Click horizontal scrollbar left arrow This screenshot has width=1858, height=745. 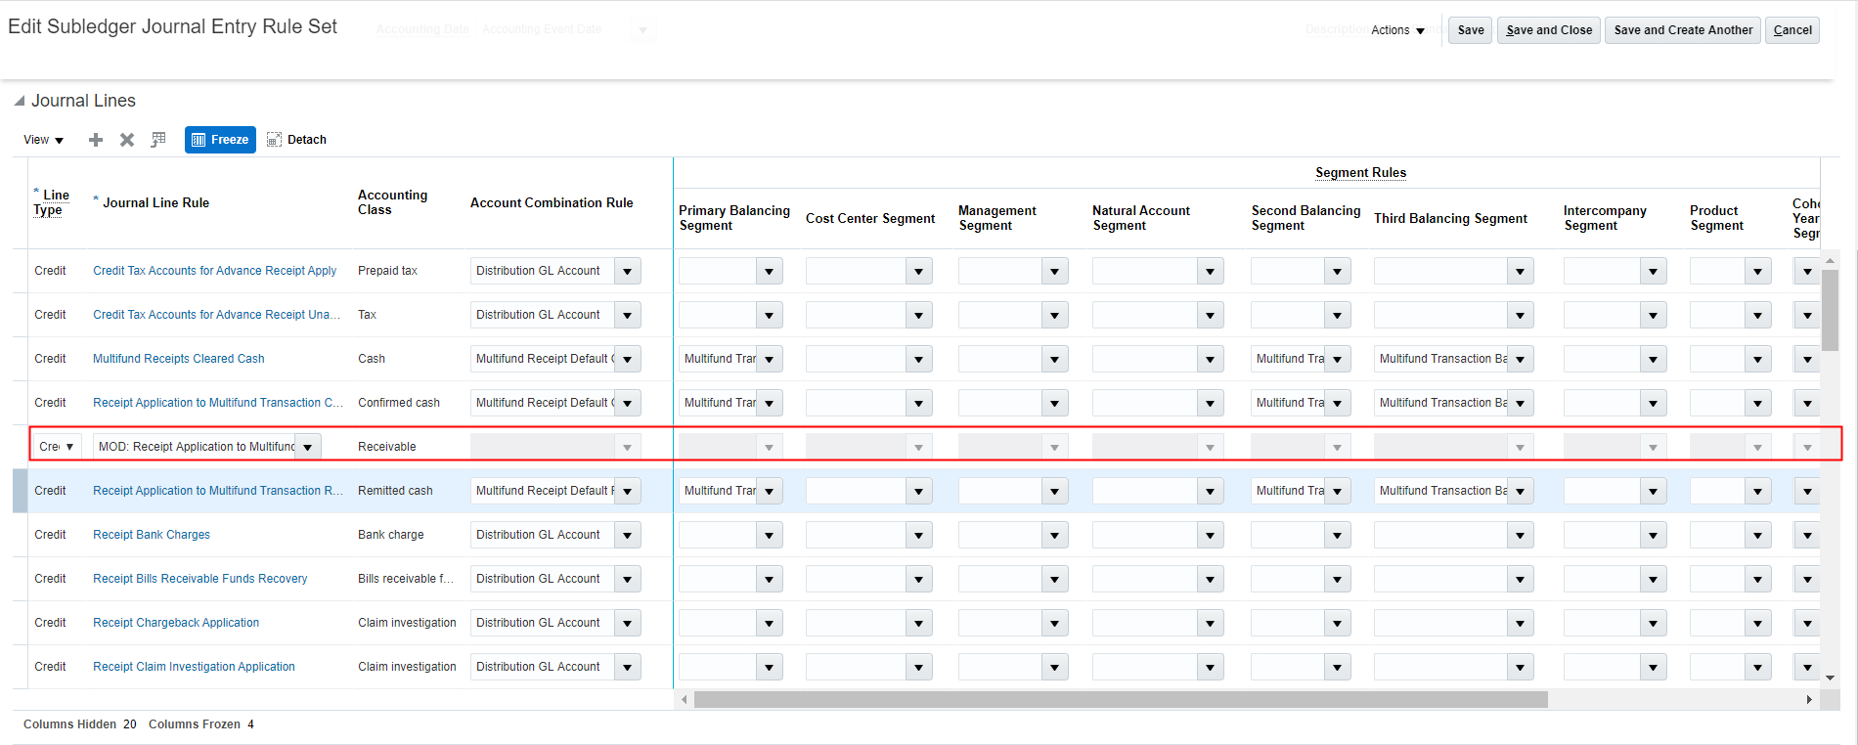[685, 699]
